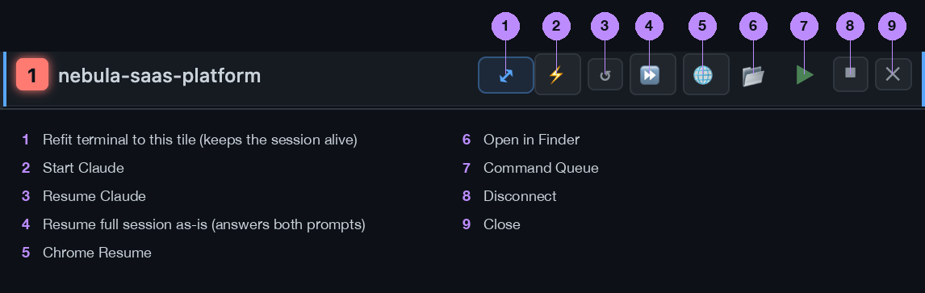This screenshot has width=925, height=293.
Task: Click the 'Disconnect' legend text
Action: tap(520, 196)
